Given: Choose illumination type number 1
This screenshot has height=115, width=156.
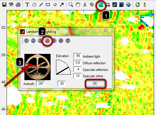Looking at the screenshot, I should pyautogui.click(x=26, y=41).
